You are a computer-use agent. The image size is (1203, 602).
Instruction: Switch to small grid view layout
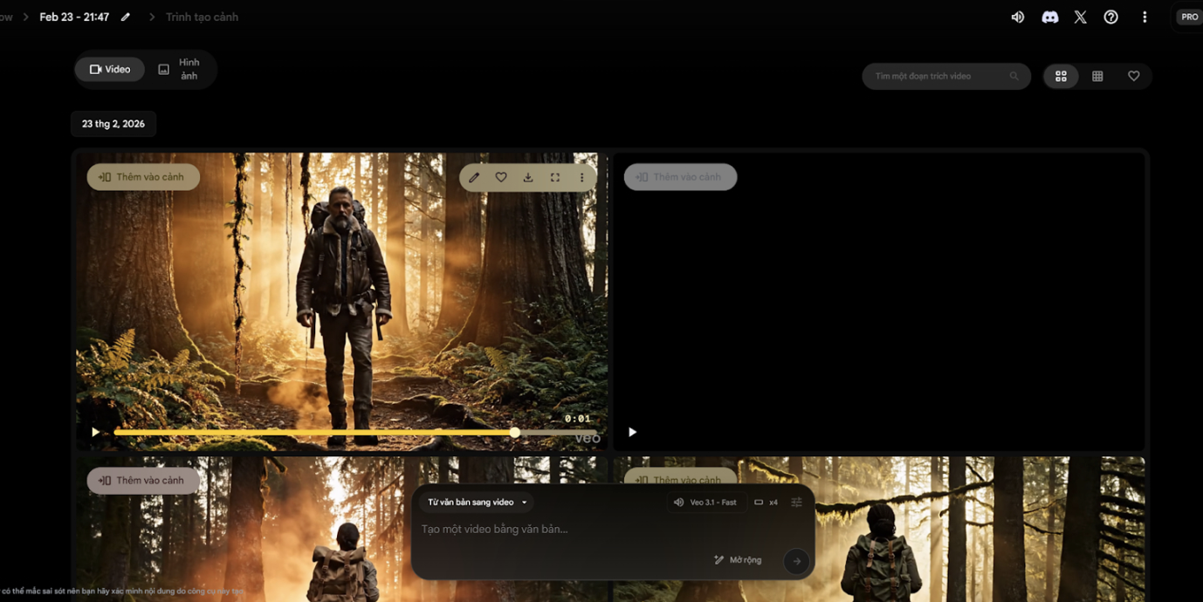[x=1097, y=77]
